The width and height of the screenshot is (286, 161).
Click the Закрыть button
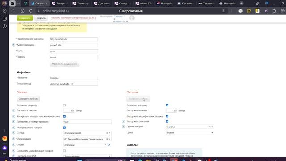click(x=41, y=18)
